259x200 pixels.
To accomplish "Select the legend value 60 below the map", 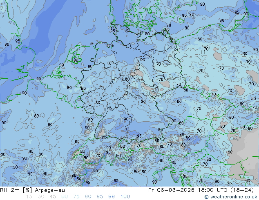I will pos(65,197).
